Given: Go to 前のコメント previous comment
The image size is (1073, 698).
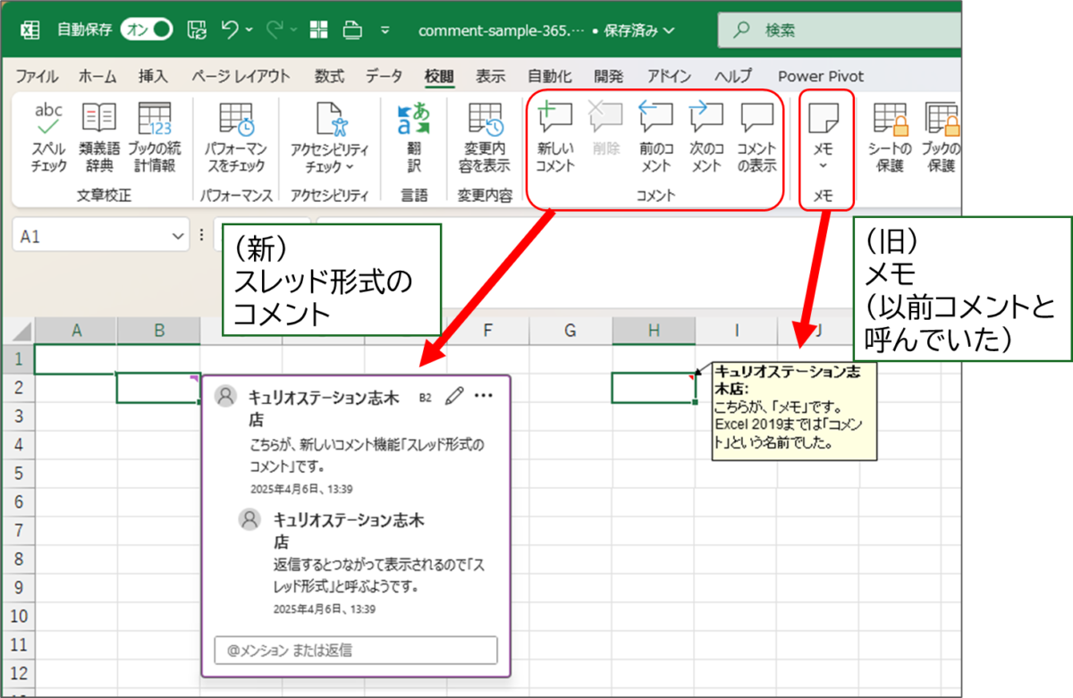Looking at the screenshot, I should pyautogui.click(x=655, y=137).
